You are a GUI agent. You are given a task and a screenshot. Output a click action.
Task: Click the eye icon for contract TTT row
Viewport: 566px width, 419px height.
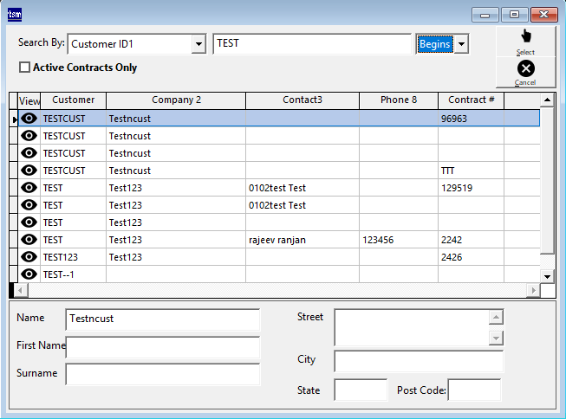click(x=29, y=171)
